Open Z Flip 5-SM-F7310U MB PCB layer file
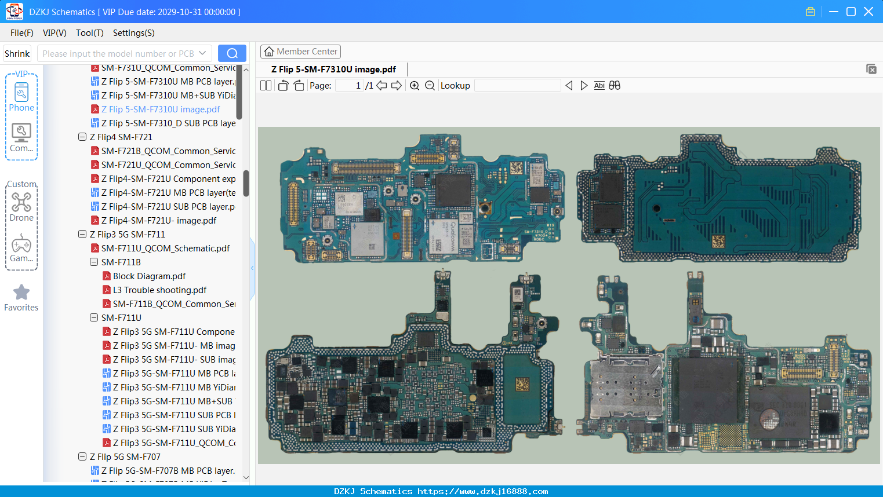The width and height of the screenshot is (883, 497). (163, 82)
